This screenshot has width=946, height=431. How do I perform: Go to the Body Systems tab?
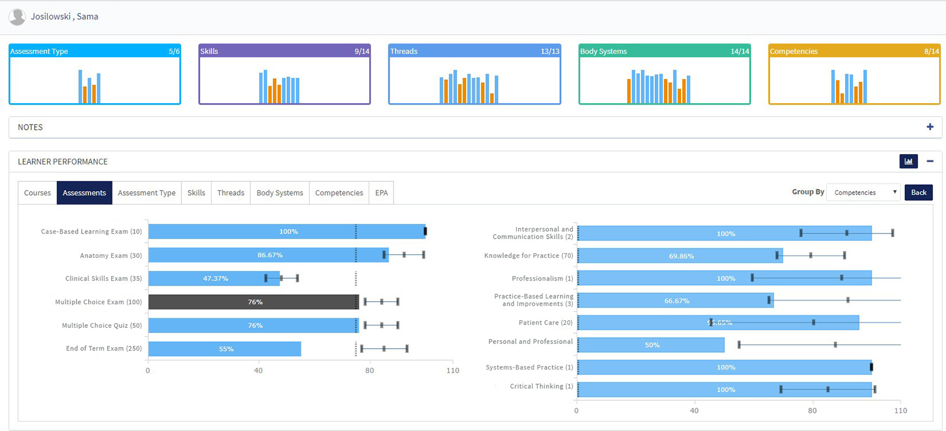(279, 193)
